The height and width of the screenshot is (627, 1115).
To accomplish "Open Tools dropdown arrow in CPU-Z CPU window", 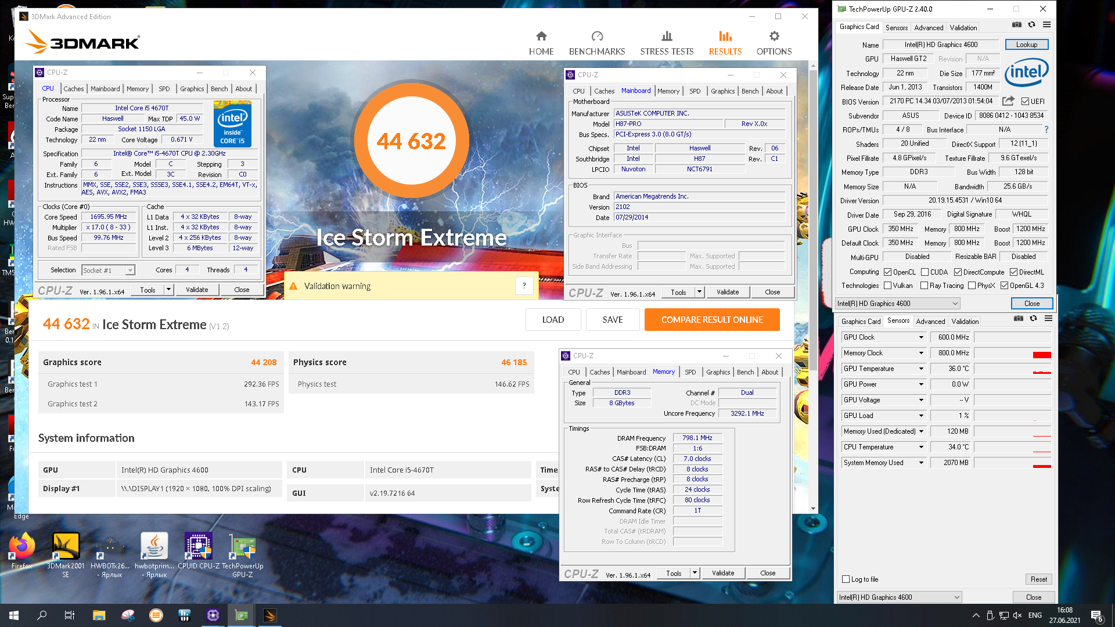I will coord(168,289).
